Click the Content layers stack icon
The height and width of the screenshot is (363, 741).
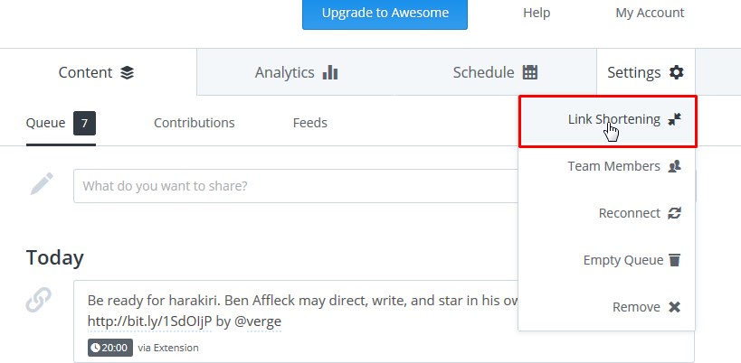point(127,72)
